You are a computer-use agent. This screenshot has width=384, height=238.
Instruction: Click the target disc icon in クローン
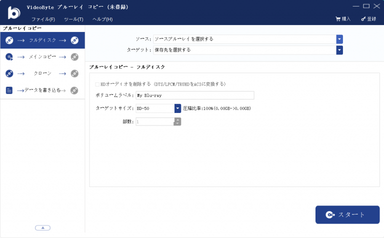coord(74,73)
